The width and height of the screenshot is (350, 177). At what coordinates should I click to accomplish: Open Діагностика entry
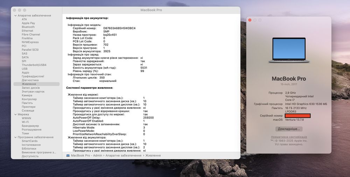pos(30,80)
